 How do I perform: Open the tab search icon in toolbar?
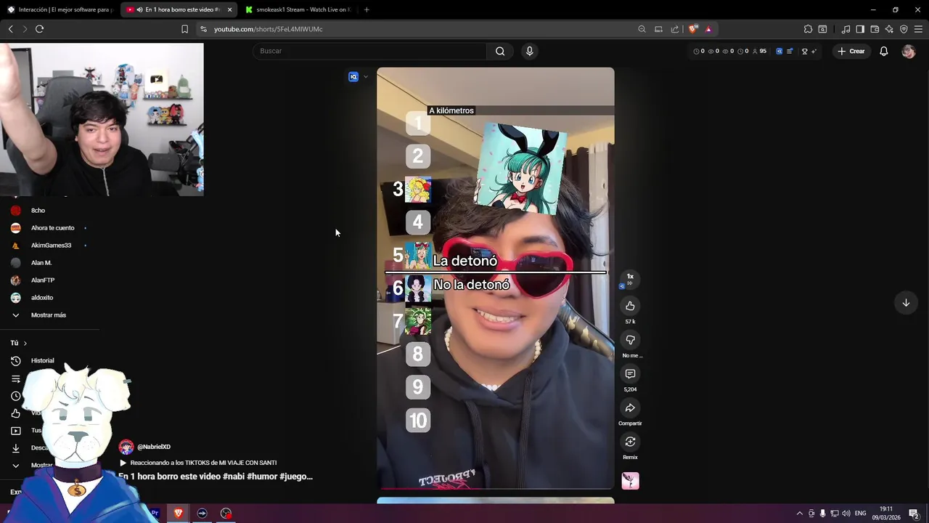pyautogui.click(x=822, y=29)
